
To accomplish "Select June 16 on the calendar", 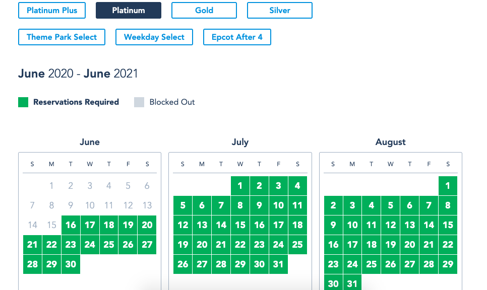I will coord(71,225).
